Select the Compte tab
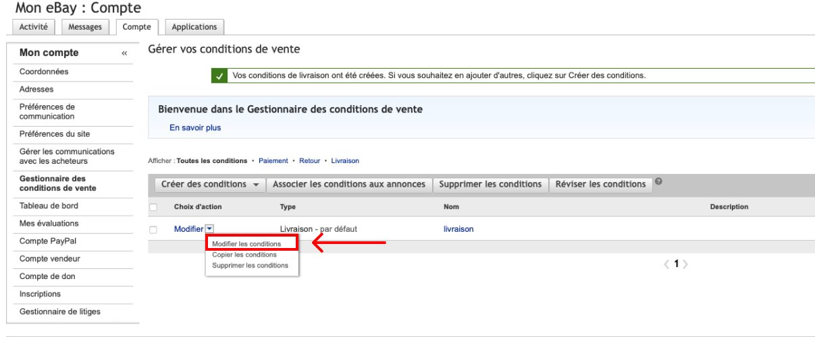The width and height of the screenshot is (815, 337). pyautogui.click(x=137, y=26)
